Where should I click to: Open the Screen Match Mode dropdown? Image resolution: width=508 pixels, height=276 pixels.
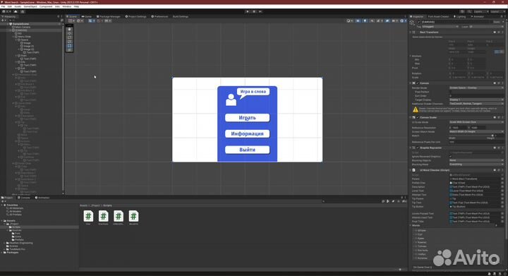pyautogui.click(x=476, y=132)
